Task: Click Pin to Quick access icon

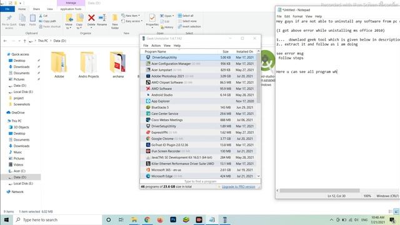Action: 9,18
